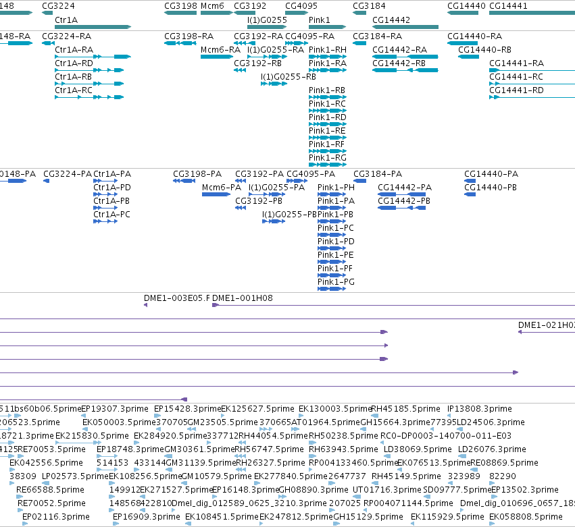Viewport: 575px width, 527px height.
Task: Select the CG14442-PA protein label
Action: click(405, 188)
